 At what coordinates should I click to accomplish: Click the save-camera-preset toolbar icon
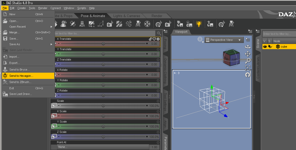pos(180,24)
